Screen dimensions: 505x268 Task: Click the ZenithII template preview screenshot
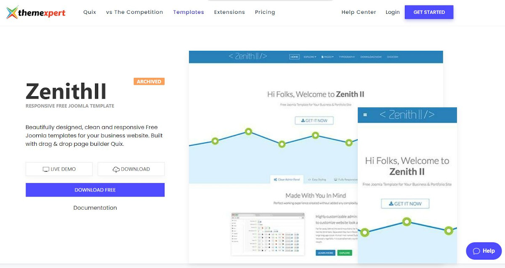pyautogui.click(x=323, y=157)
